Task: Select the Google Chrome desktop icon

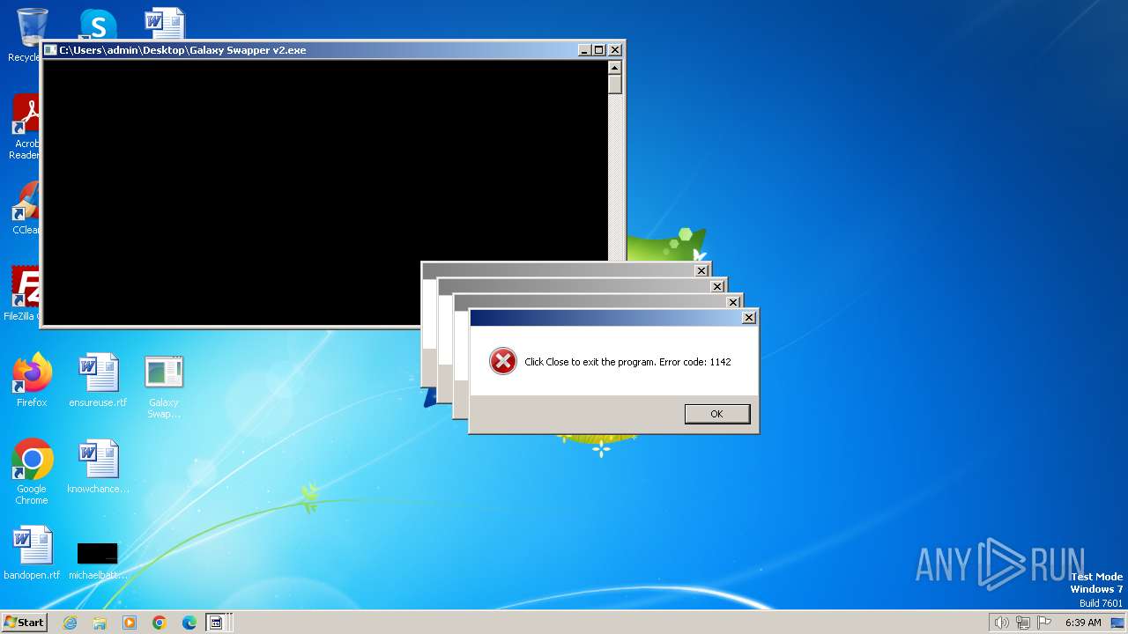Action: [x=32, y=472]
